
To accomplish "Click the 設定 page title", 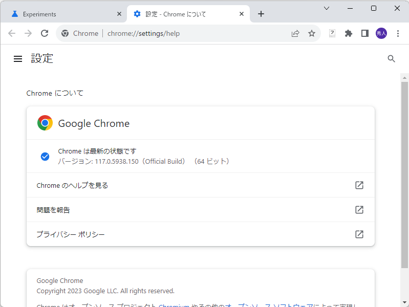I will tap(42, 58).
